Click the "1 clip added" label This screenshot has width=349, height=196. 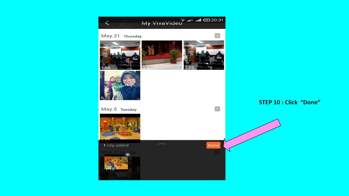116,145
